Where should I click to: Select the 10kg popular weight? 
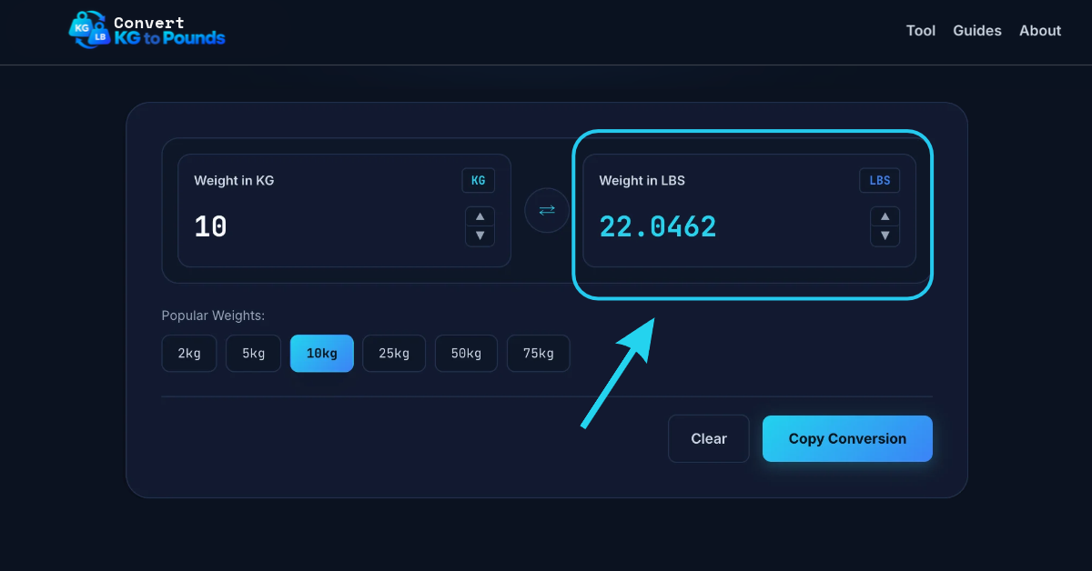click(322, 354)
